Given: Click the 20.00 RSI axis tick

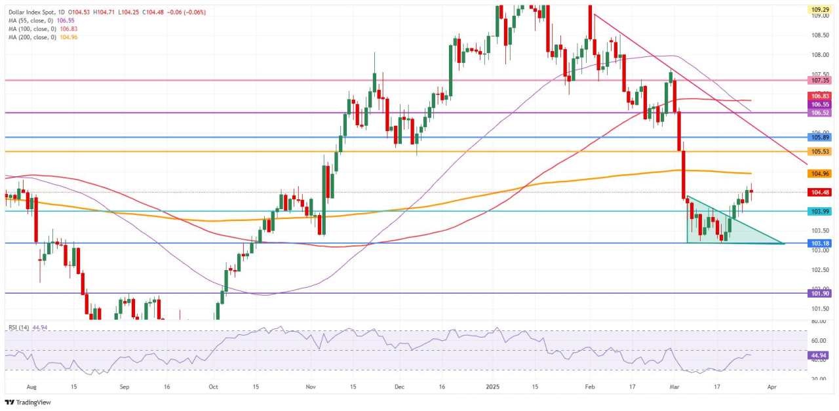Looking at the screenshot, I should coord(820,379).
